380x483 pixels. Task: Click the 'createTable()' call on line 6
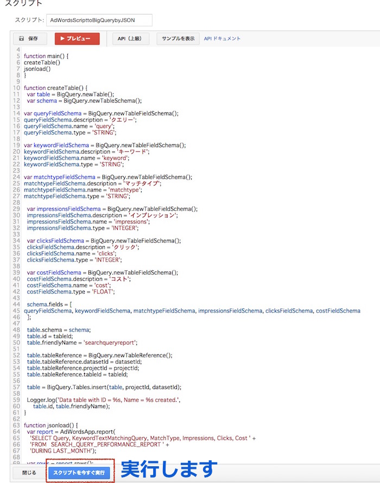(x=42, y=62)
